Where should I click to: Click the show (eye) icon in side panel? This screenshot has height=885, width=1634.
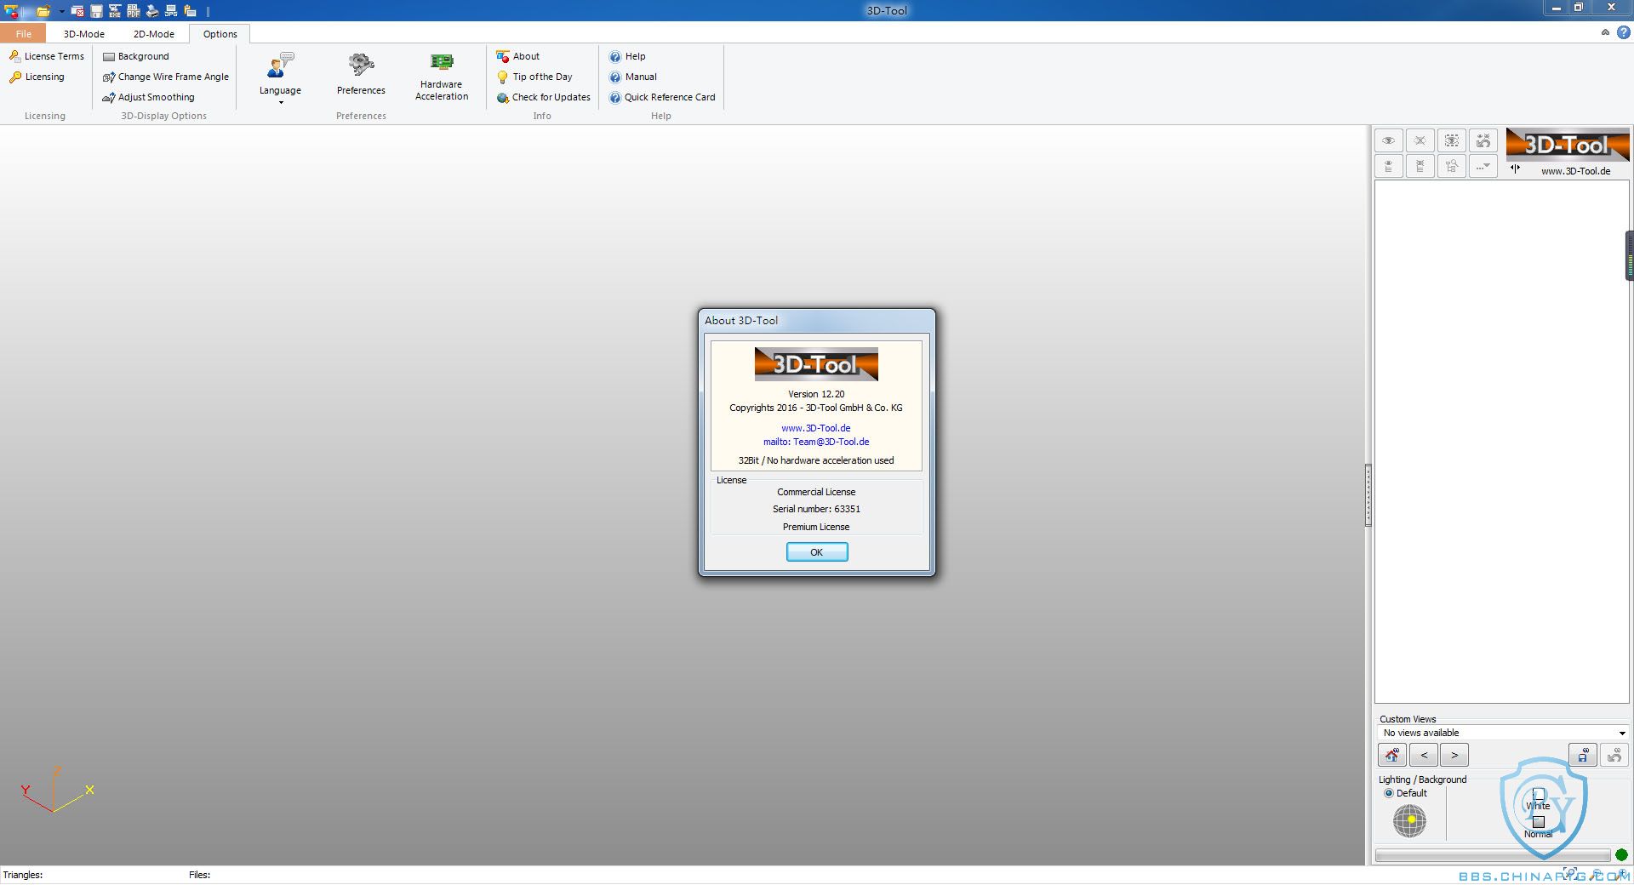point(1389,140)
